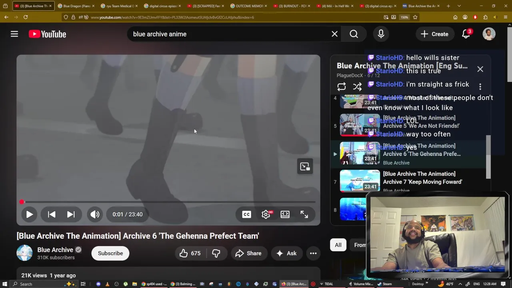Open the Ask AI button
This screenshot has width=512, height=288.
click(x=286, y=253)
